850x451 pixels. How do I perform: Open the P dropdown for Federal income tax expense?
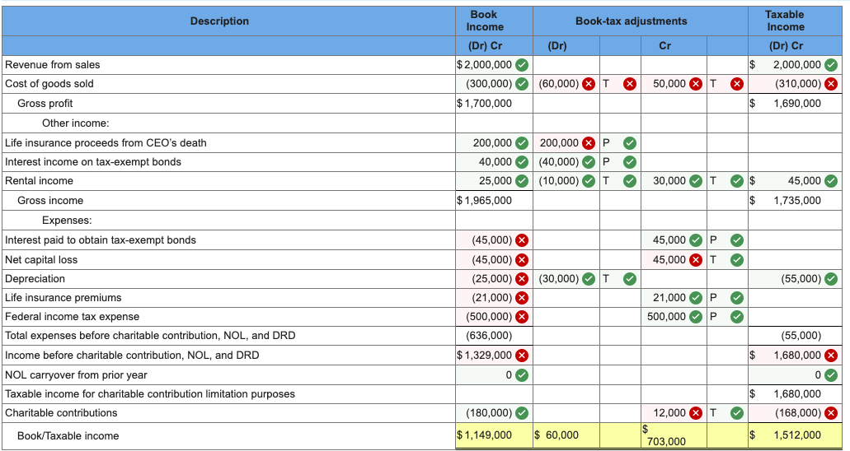click(727, 317)
